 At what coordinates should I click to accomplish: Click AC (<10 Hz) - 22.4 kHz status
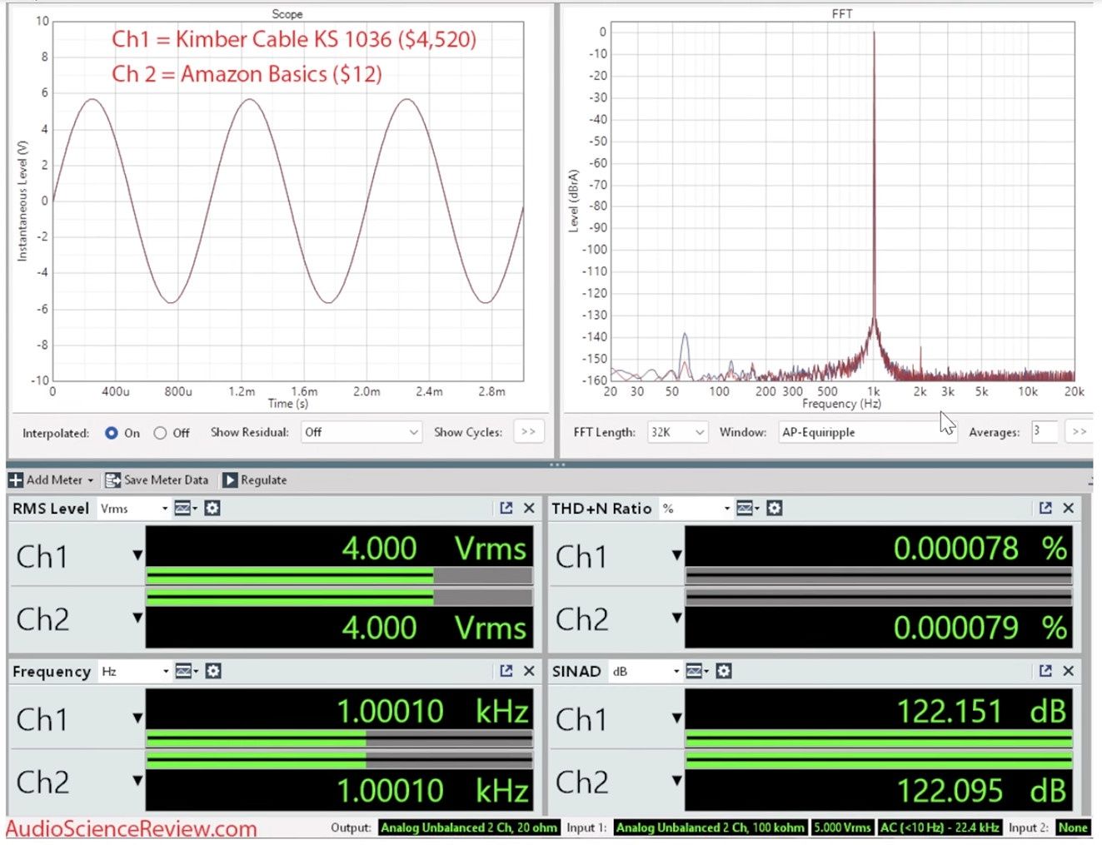point(940,828)
